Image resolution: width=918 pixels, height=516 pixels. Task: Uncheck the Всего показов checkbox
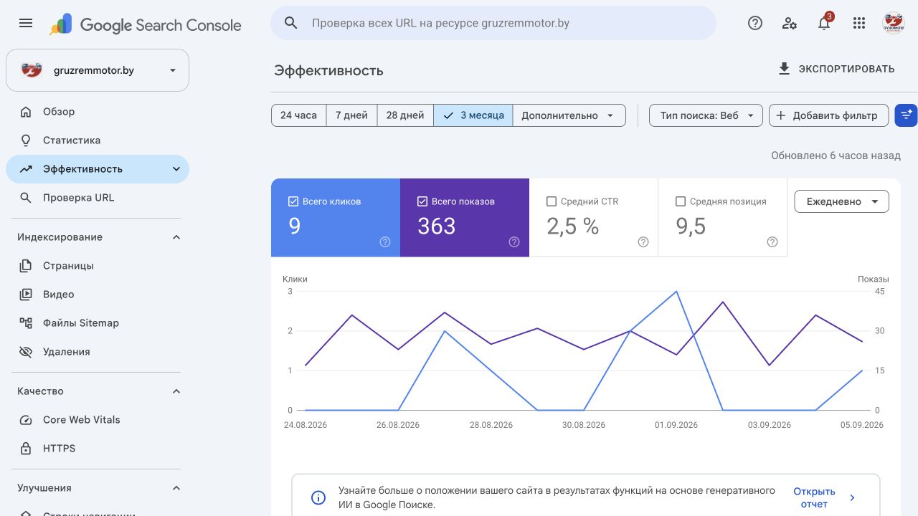[422, 201]
